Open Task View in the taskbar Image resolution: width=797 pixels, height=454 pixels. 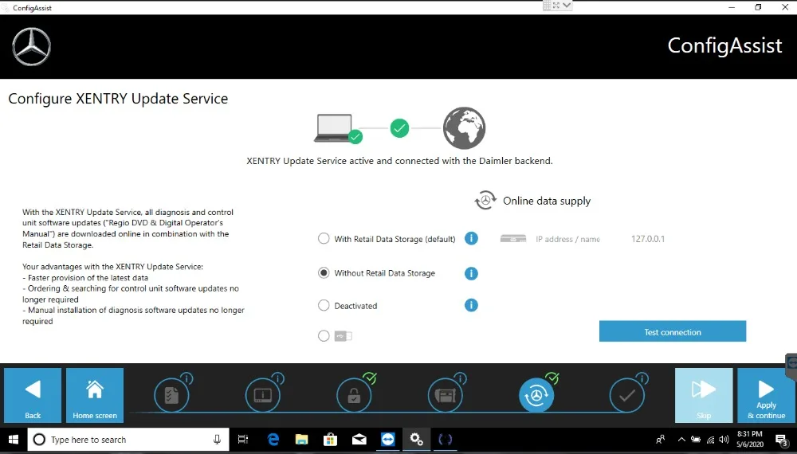(243, 440)
